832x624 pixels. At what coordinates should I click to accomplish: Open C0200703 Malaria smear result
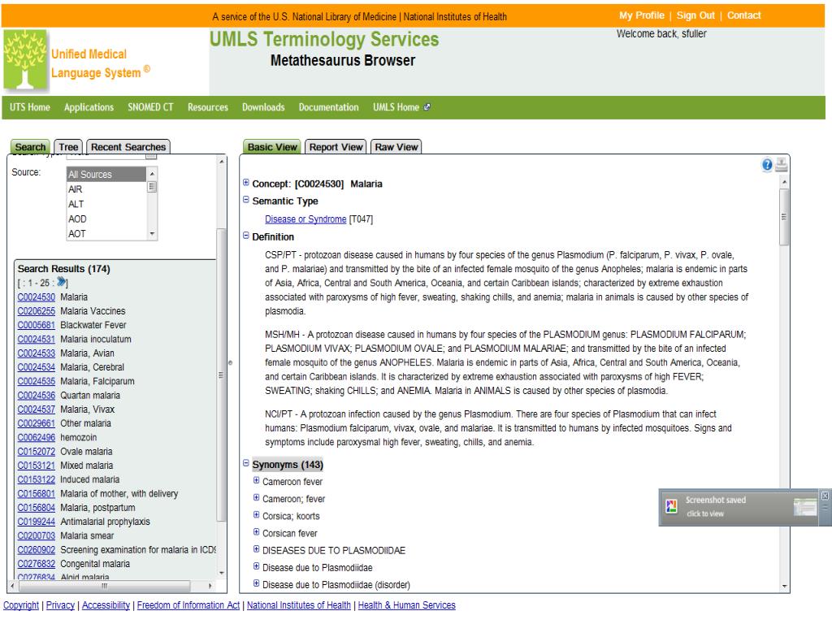(36, 535)
